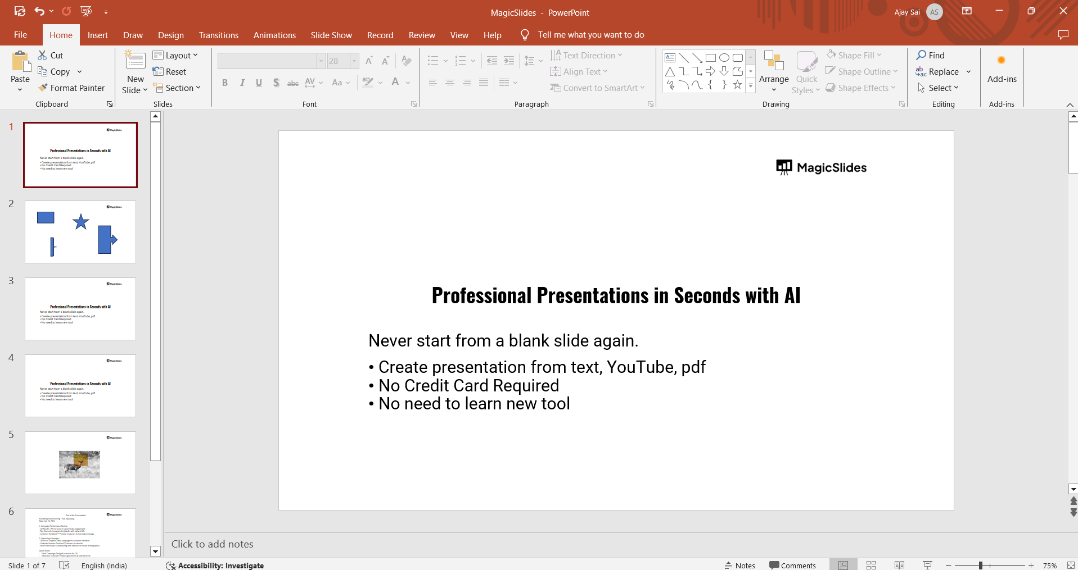Toggle the Notes pane
This screenshot has width=1078, height=570.
click(740, 566)
